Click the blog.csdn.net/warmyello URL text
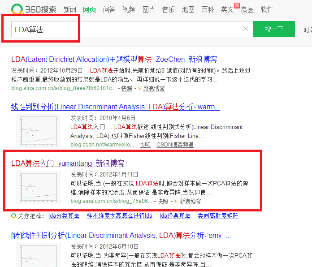 102,145
